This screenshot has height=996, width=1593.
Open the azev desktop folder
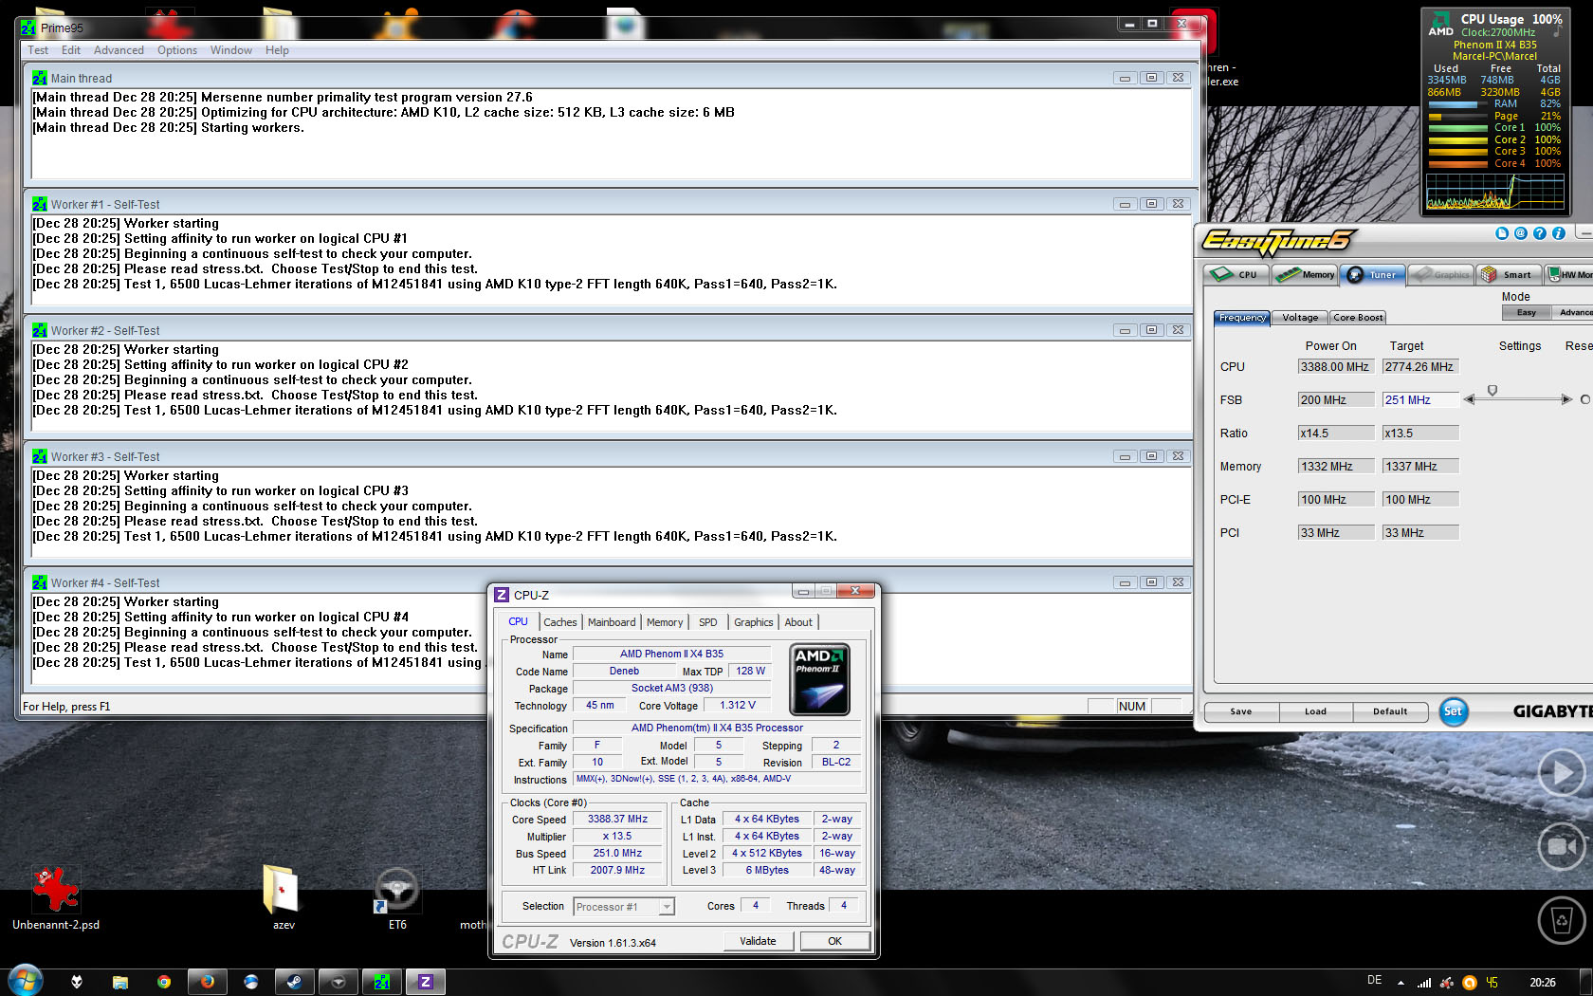point(283,897)
